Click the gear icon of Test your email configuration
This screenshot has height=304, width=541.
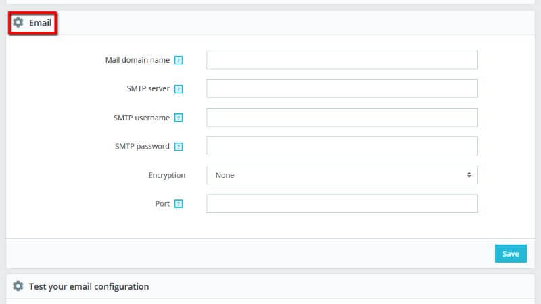[x=18, y=286]
